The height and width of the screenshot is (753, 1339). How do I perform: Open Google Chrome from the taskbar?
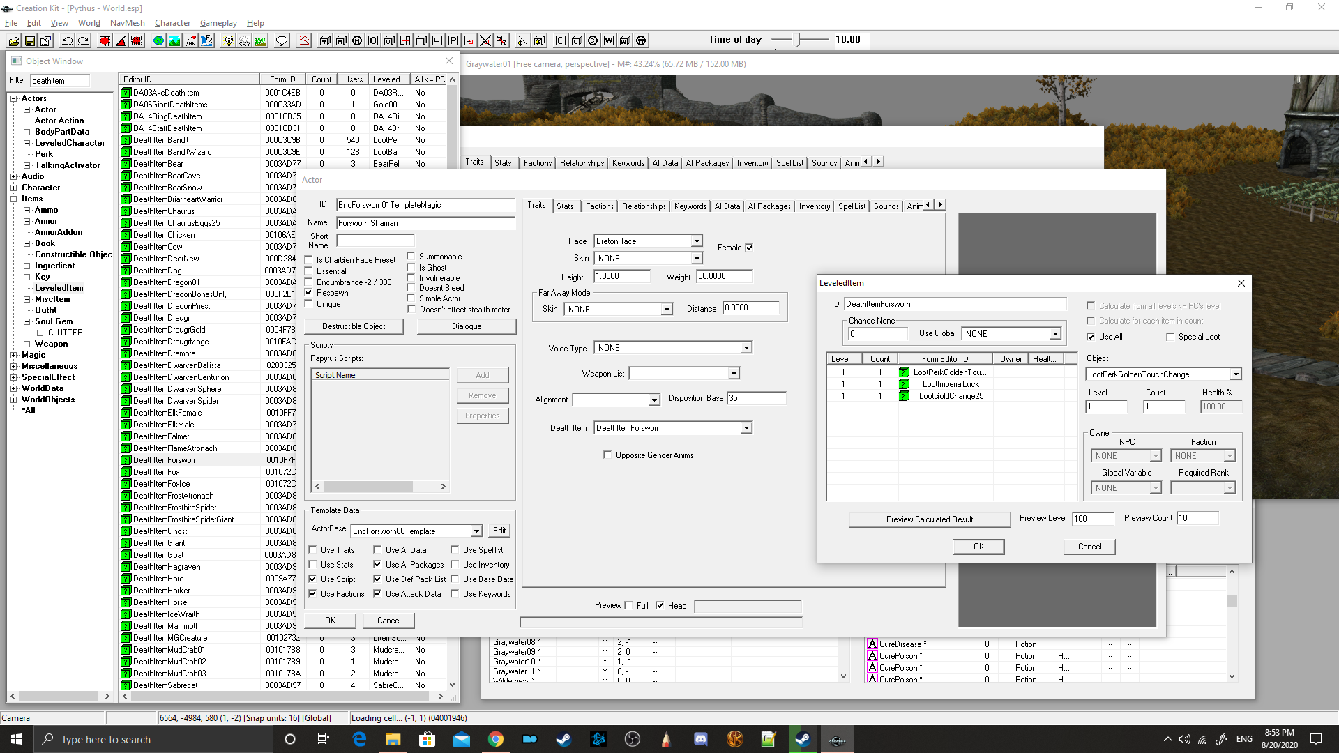tap(496, 740)
